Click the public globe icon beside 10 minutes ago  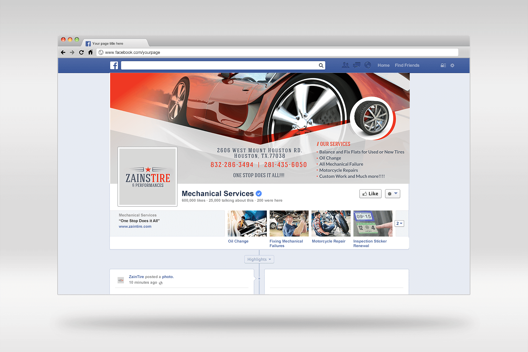tap(161, 283)
